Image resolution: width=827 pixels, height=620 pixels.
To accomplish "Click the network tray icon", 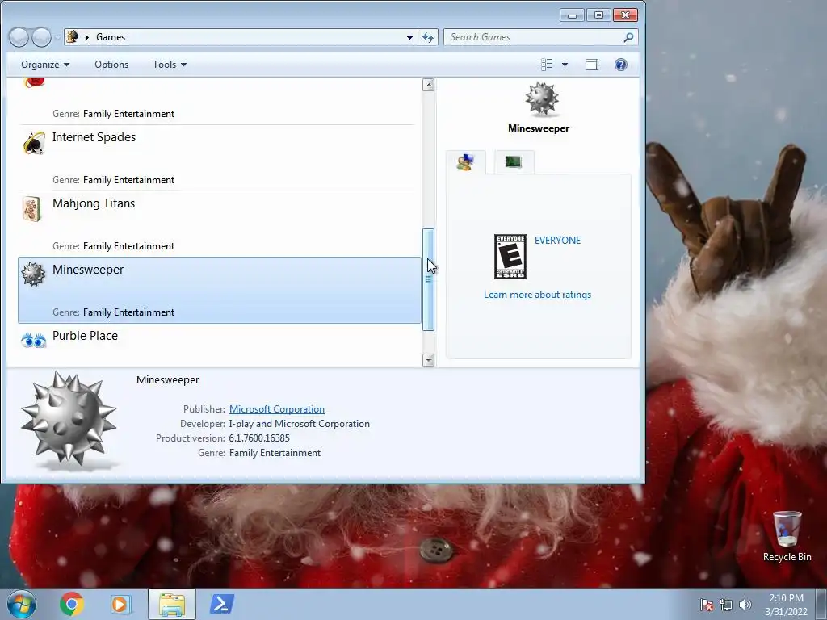I will [x=726, y=605].
